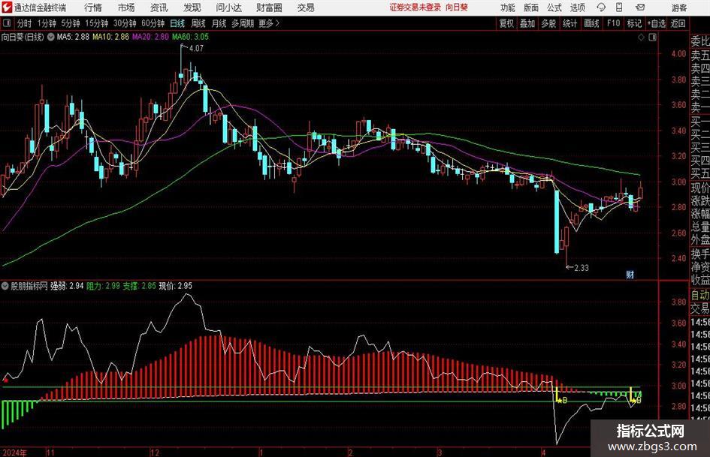Select the 周线 period tab

(x=198, y=23)
